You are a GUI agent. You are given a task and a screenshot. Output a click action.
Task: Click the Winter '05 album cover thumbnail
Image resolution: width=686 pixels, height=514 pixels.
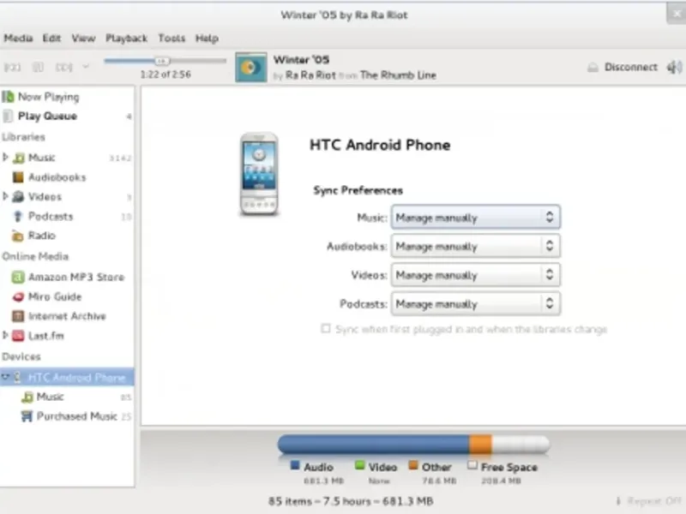[250, 68]
